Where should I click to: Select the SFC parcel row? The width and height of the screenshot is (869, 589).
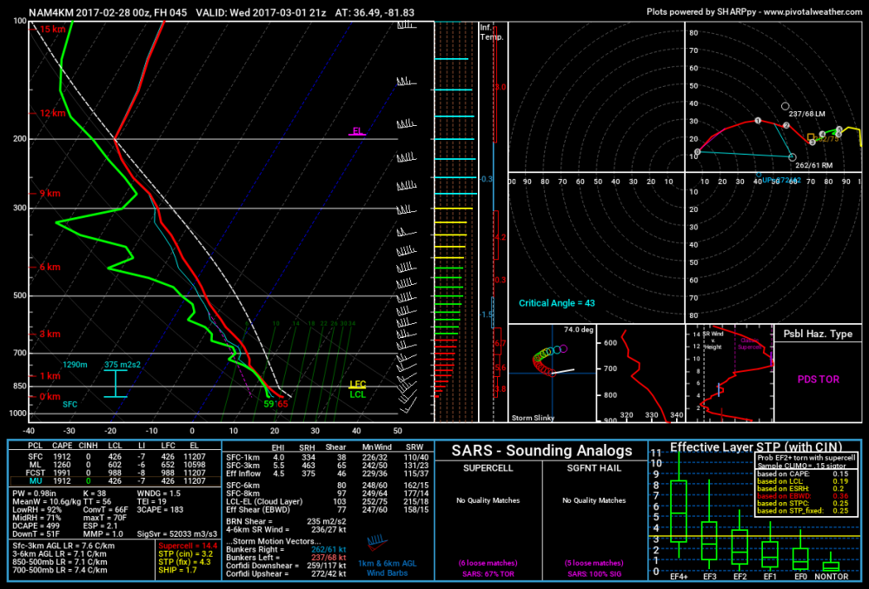pyautogui.click(x=116, y=457)
